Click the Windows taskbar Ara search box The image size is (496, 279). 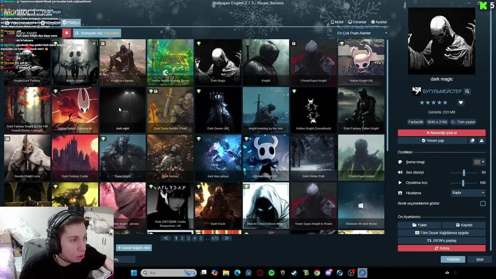point(169,273)
